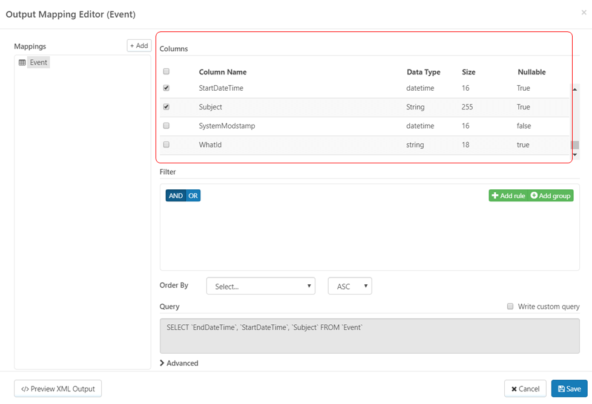Click the code icon on Preview XML Output
This screenshot has height=404, width=592.
coord(25,389)
